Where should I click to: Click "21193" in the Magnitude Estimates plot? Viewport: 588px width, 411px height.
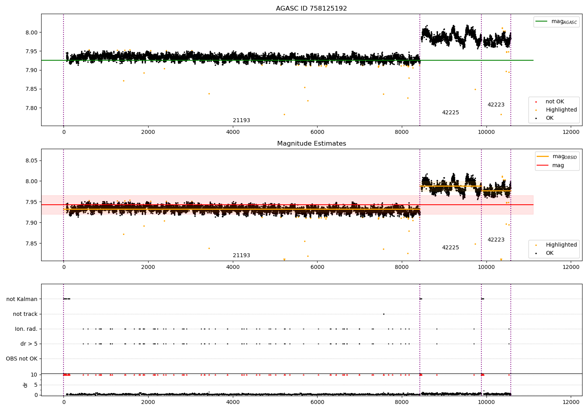241,256
